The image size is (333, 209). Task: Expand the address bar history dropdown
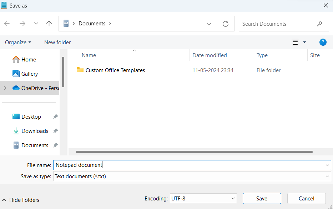click(x=209, y=24)
